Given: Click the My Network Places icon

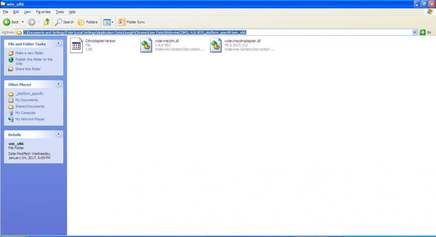Looking at the screenshot, I should click(x=11, y=119).
